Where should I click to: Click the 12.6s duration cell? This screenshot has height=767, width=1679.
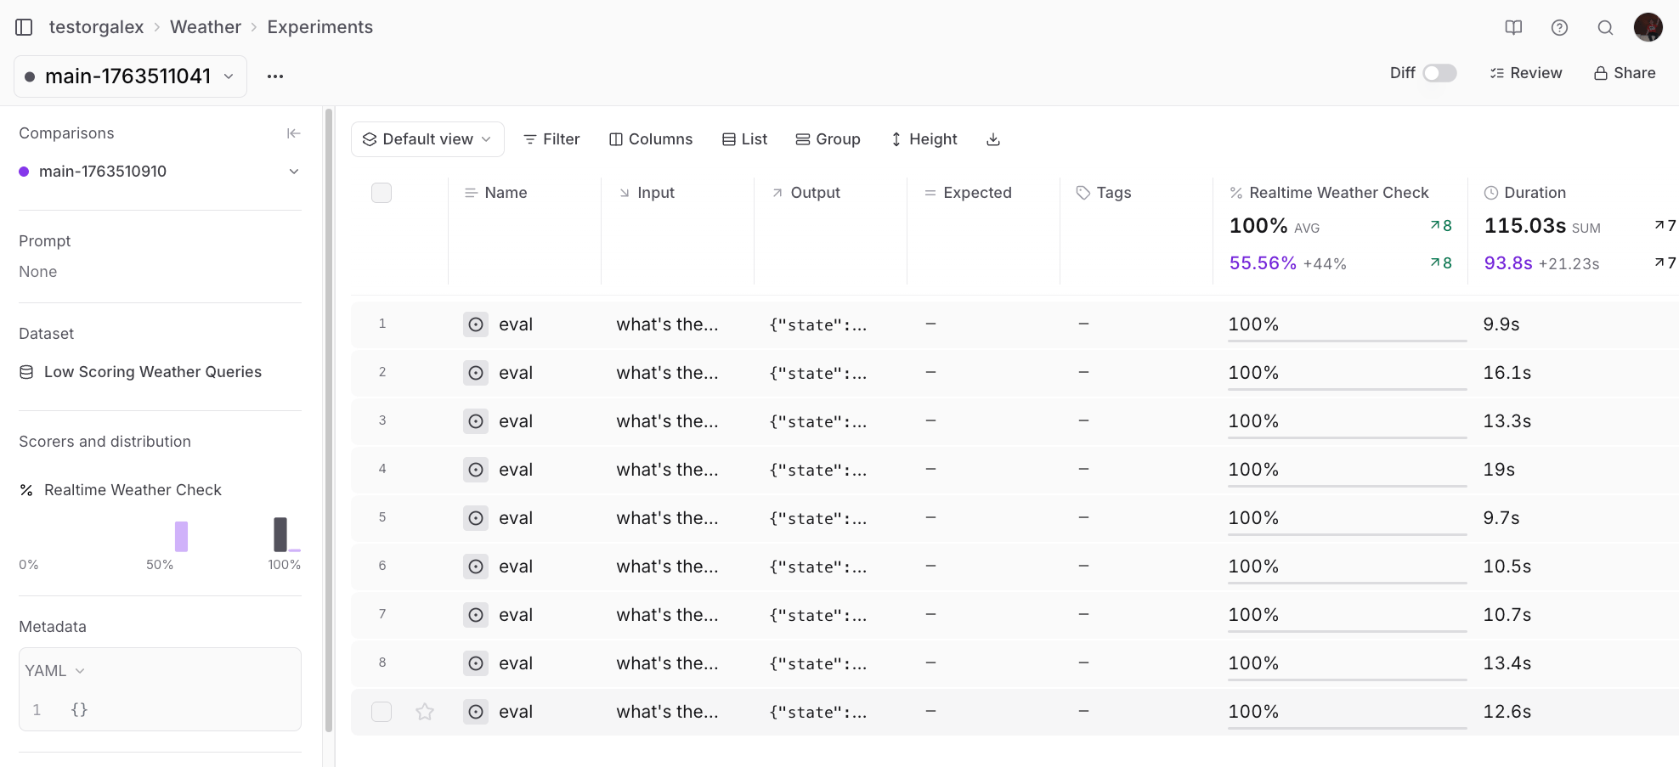pos(1507,712)
